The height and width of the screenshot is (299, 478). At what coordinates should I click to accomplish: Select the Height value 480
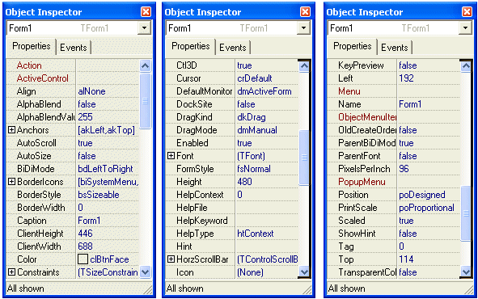point(267,182)
